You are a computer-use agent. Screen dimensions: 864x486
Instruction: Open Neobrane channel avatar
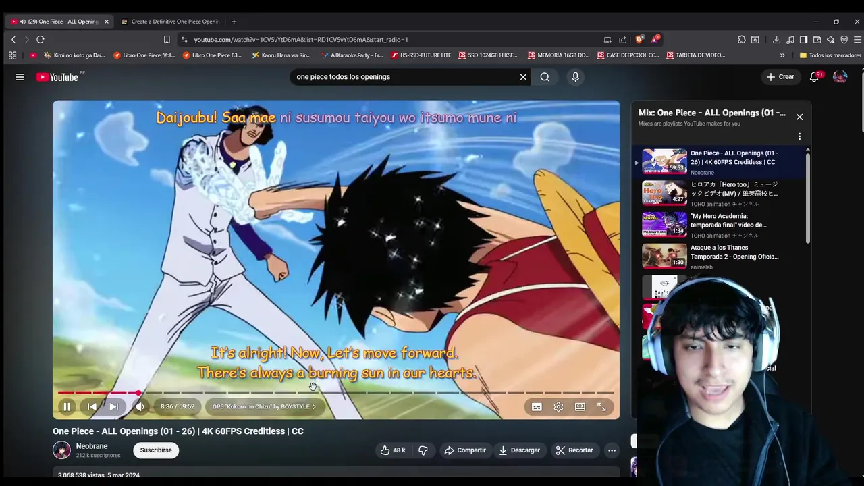coord(61,450)
